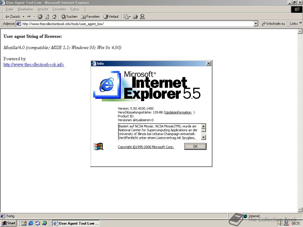Click the page scroll-up arrow

point(300,31)
